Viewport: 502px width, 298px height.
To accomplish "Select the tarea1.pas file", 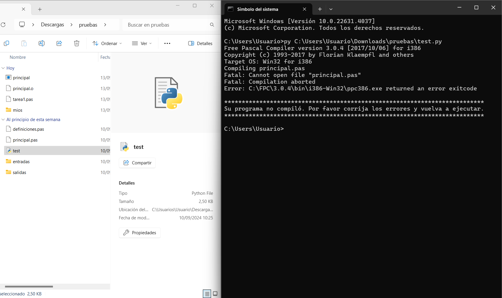I will coord(23,99).
